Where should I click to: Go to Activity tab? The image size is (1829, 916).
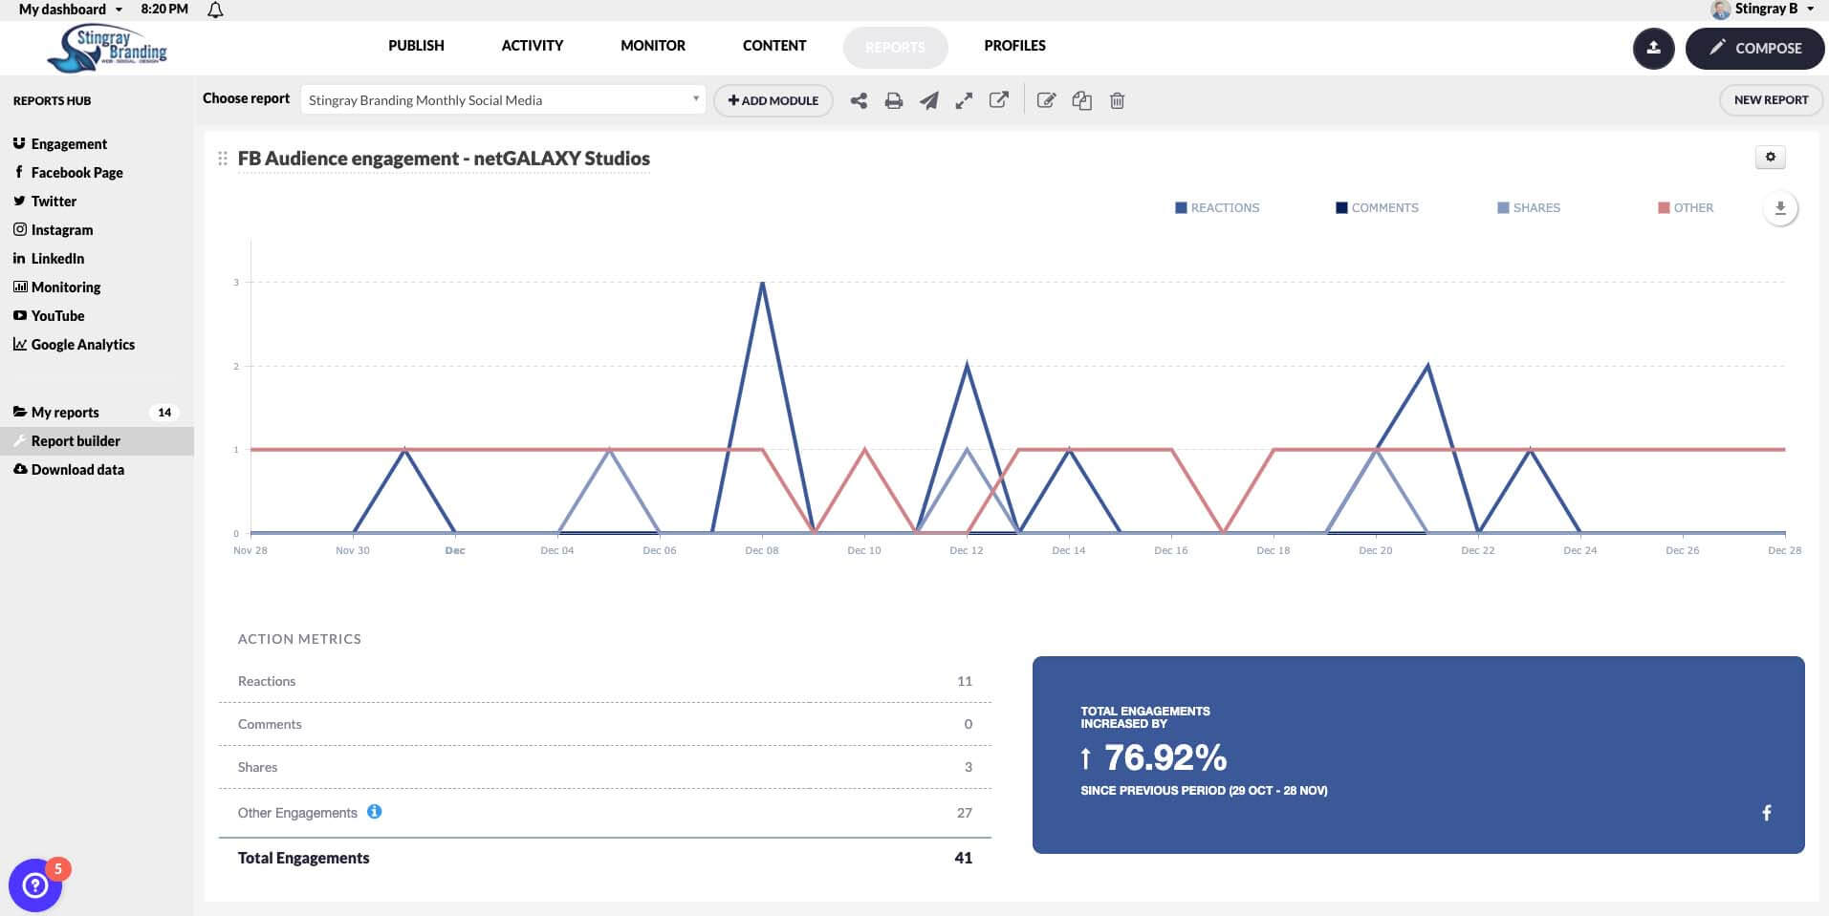click(533, 46)
